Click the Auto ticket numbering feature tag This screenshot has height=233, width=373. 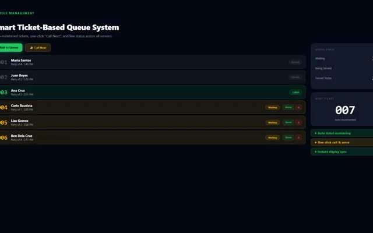342,133
